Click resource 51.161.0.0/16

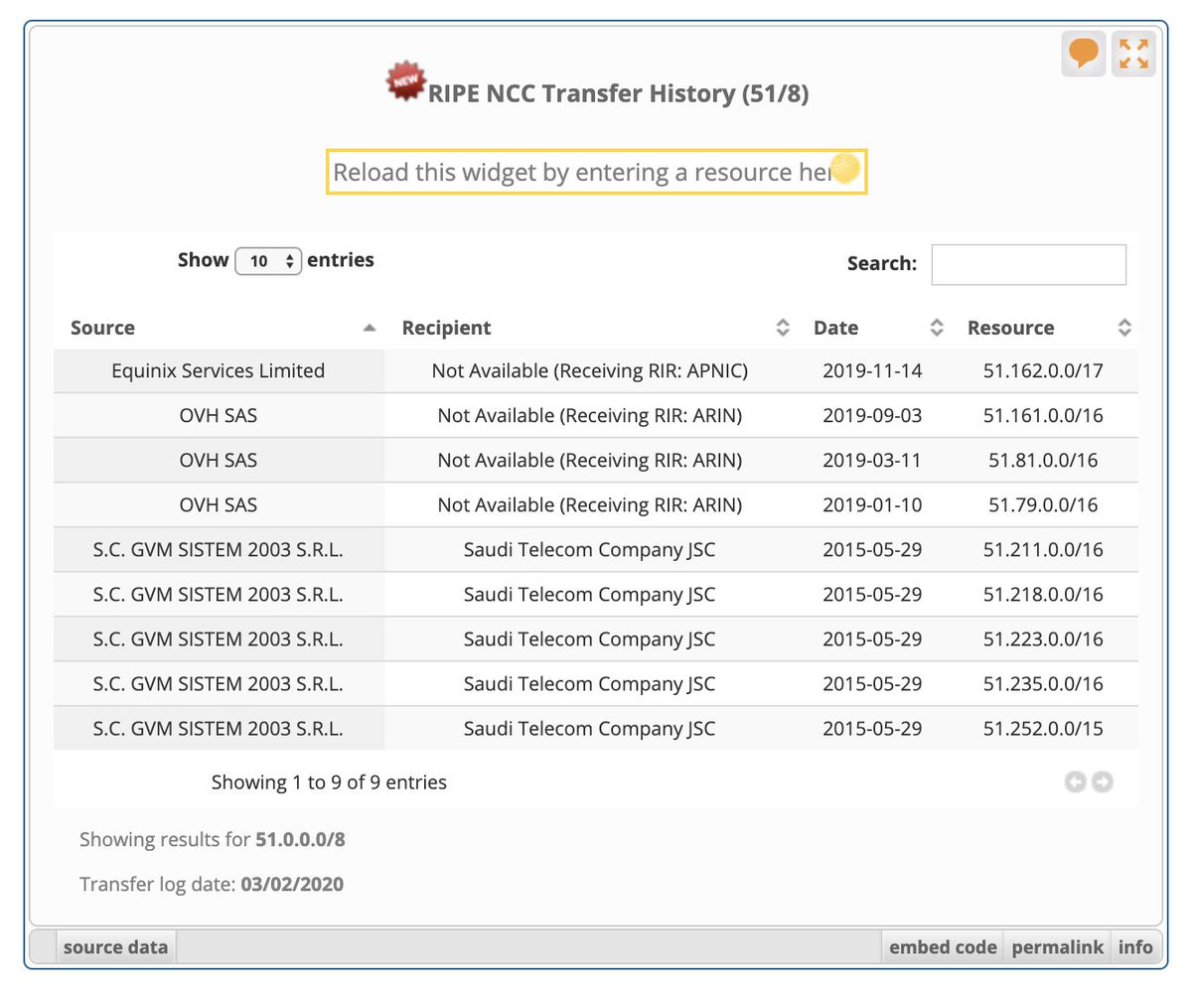(1043, 415)
